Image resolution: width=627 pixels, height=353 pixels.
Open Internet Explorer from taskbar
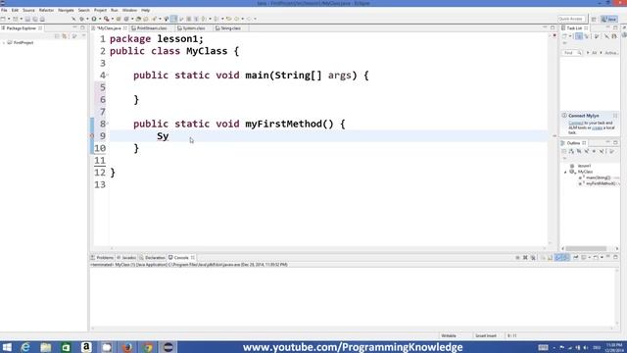point(25,347)
